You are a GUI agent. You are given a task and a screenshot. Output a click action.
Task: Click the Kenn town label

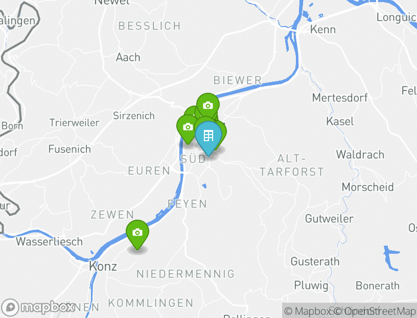(x=323, y=30)
